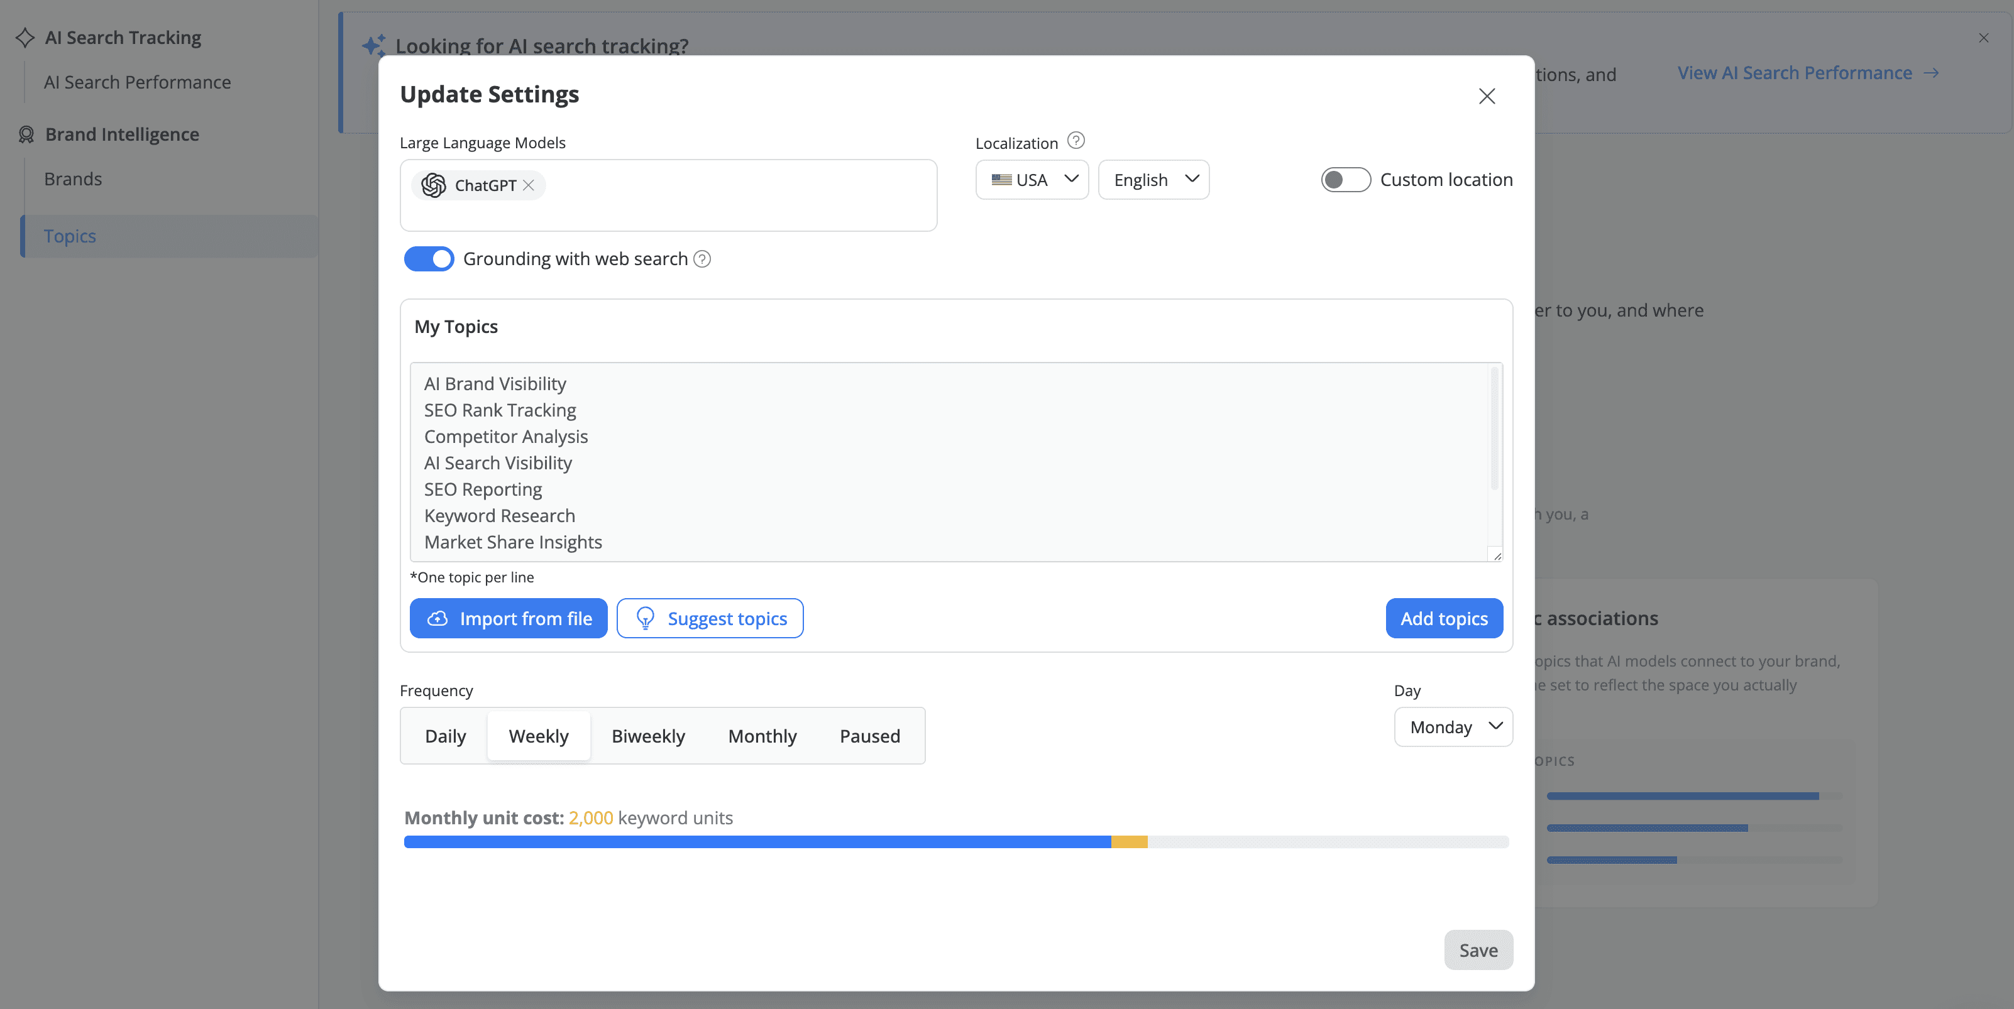Click the 'Keyword Research' topic line
2014x1009 pixels.
tap(500, 516)
